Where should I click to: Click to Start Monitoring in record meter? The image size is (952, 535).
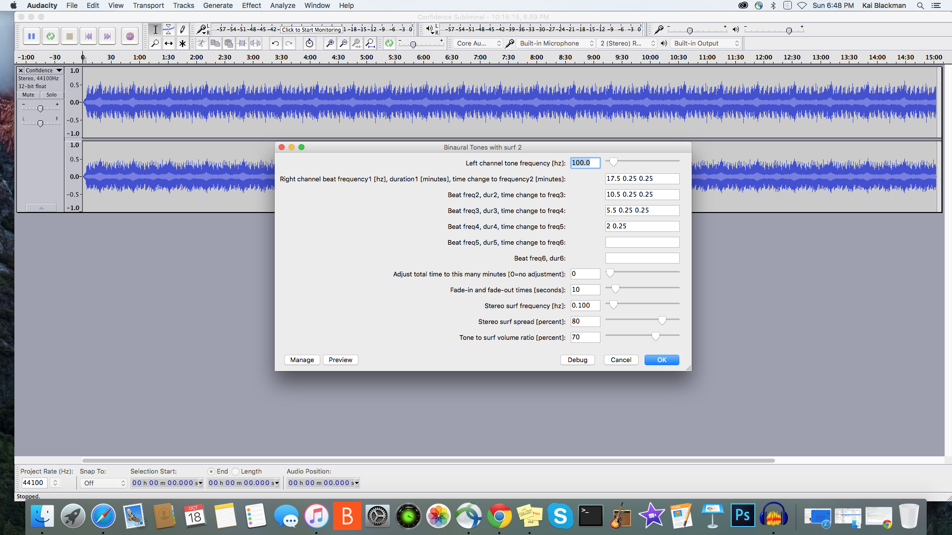311,30
